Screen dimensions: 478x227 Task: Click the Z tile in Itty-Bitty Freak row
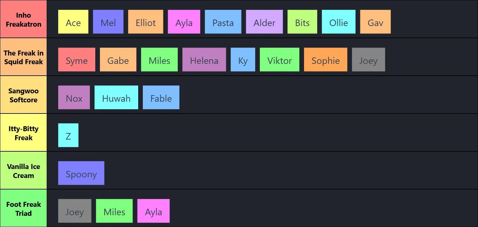click(68, 135)
